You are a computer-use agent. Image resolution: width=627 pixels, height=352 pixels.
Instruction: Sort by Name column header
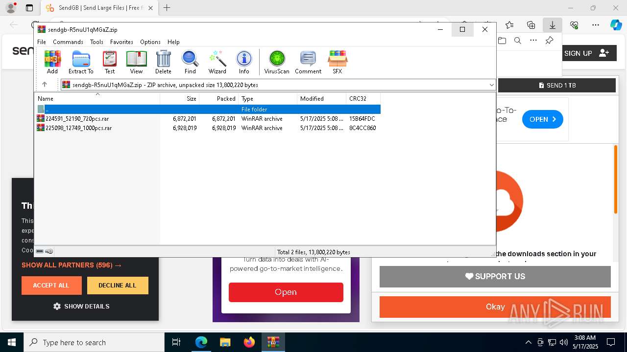pos(97,99)
